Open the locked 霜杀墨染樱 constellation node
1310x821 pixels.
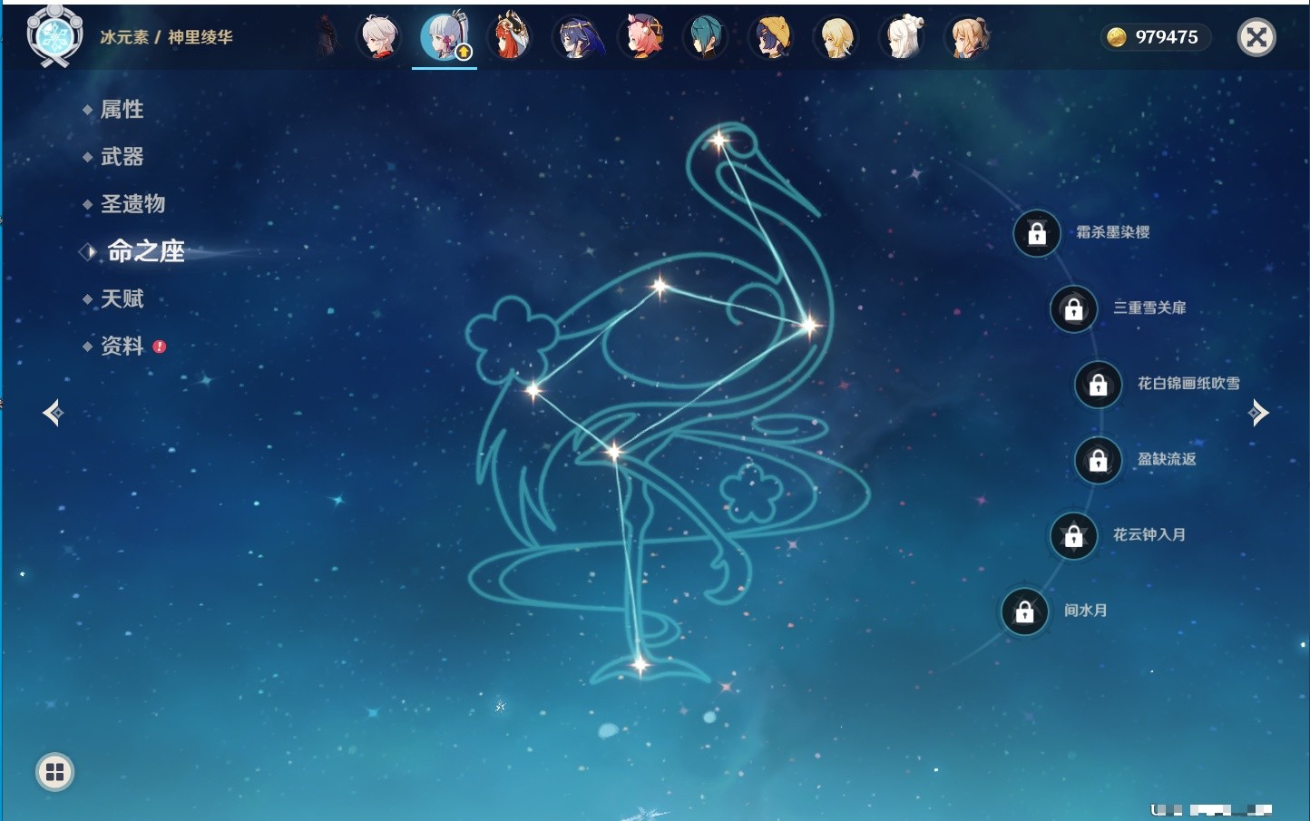pyautogui.click(x=1037, y=234)
